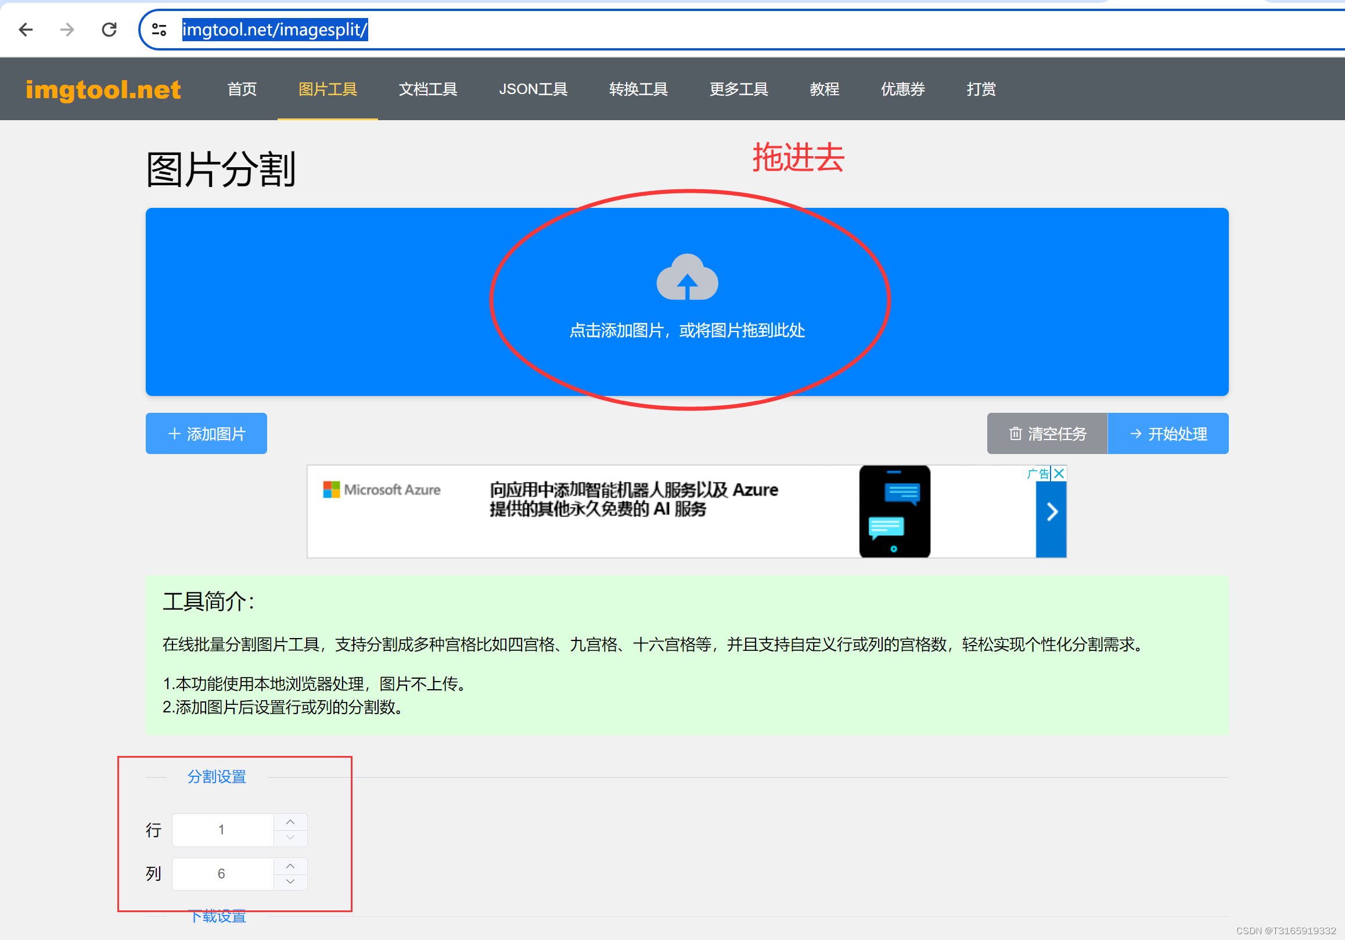Increase the 行 value with the up arrow
This screenshot has height=940, width=1345.
[x=290, y=822]
